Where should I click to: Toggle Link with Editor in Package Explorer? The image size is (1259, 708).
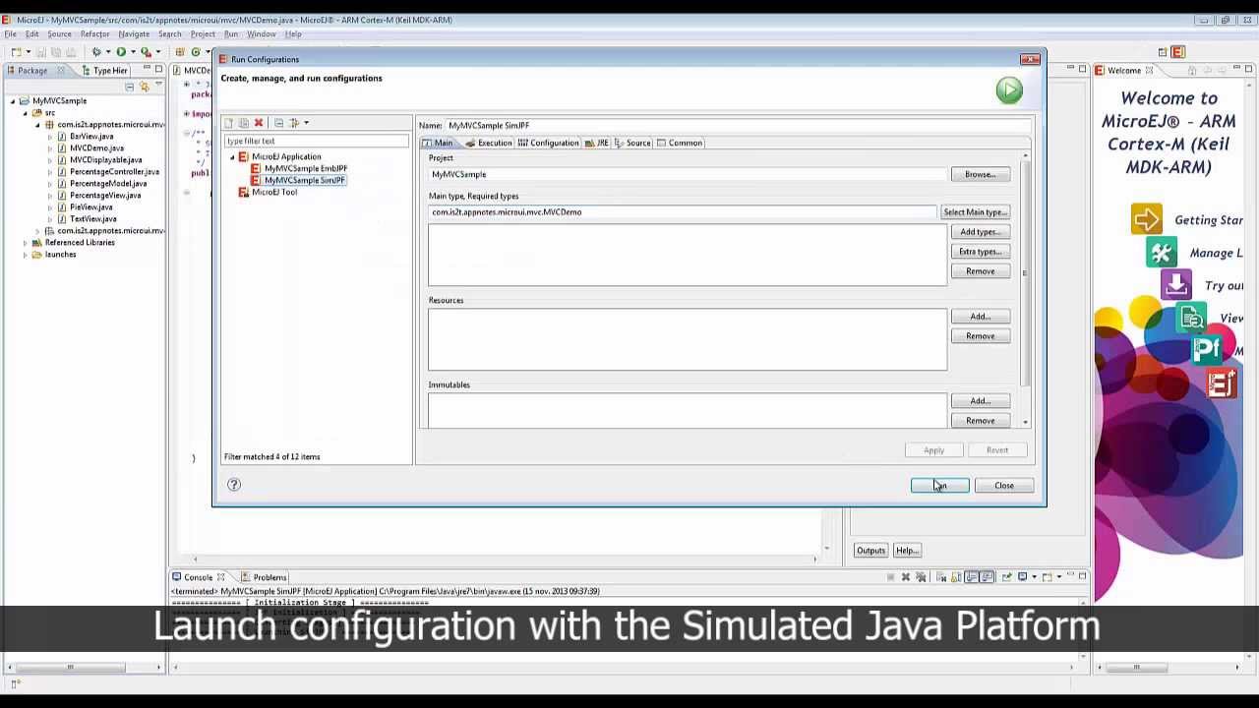(x=144, y=86)
